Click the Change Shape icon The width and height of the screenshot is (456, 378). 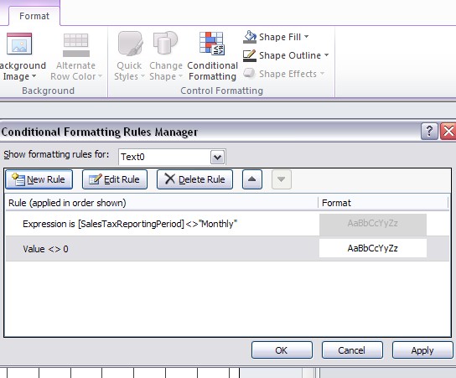pos(165,43)
